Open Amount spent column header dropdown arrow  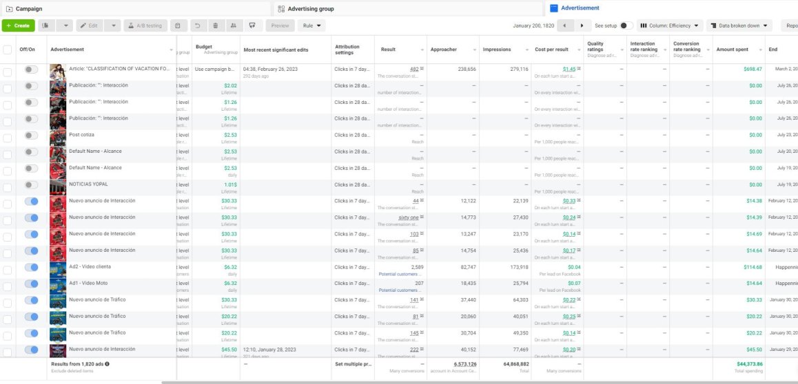pos(760,50)
